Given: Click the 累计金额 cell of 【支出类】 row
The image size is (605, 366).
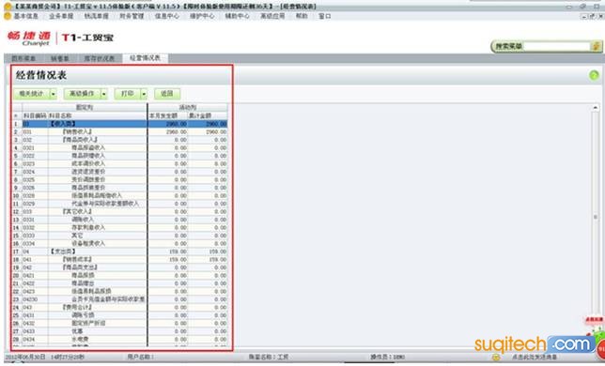Looking at the screenshot, I should (x=208, y=252).
